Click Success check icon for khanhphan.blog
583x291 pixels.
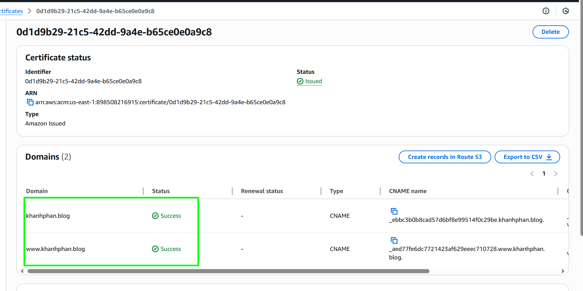coord(155,216)
